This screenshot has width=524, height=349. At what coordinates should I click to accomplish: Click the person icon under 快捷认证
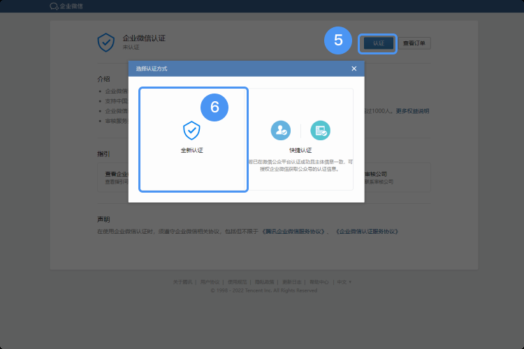(x=281, y=131)
